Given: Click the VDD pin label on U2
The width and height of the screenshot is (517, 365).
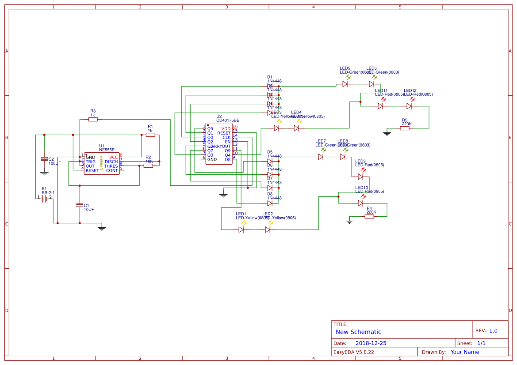Looking at the screenshot, I should (226, 129).
